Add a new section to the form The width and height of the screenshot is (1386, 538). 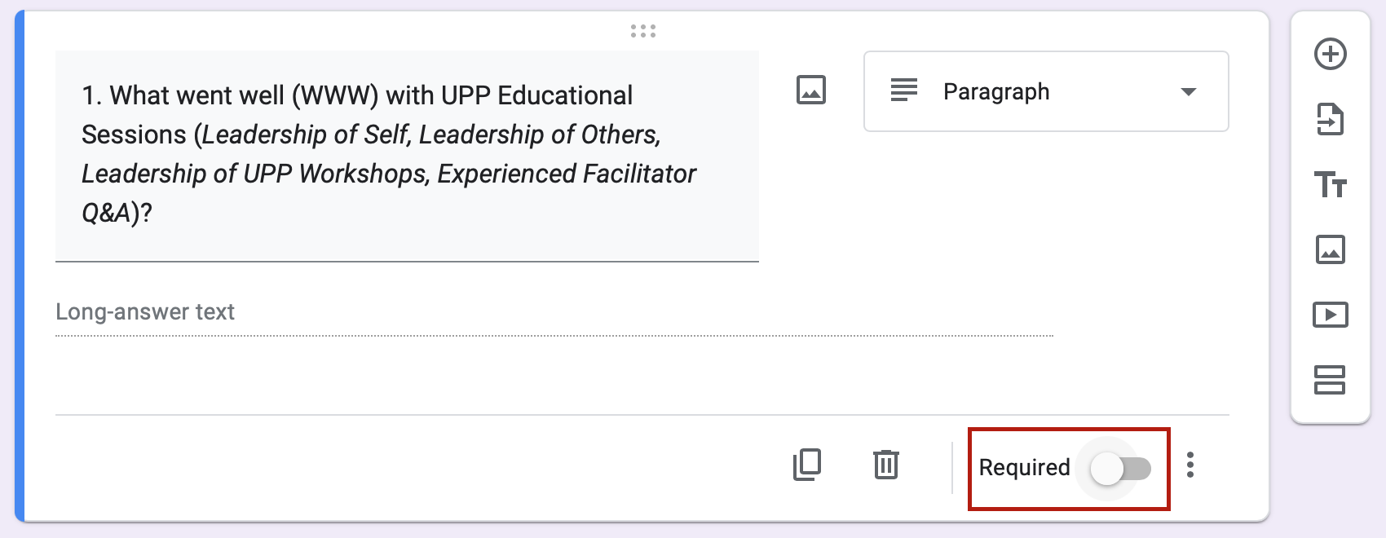point(1330,380)
